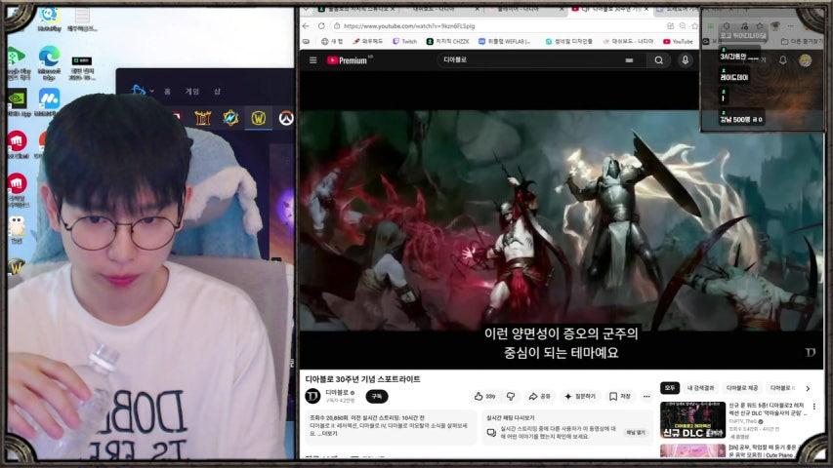Select the World of Warcraft icon in Battle.net
This screenshot has width=833, height=468.
[258, 119]
